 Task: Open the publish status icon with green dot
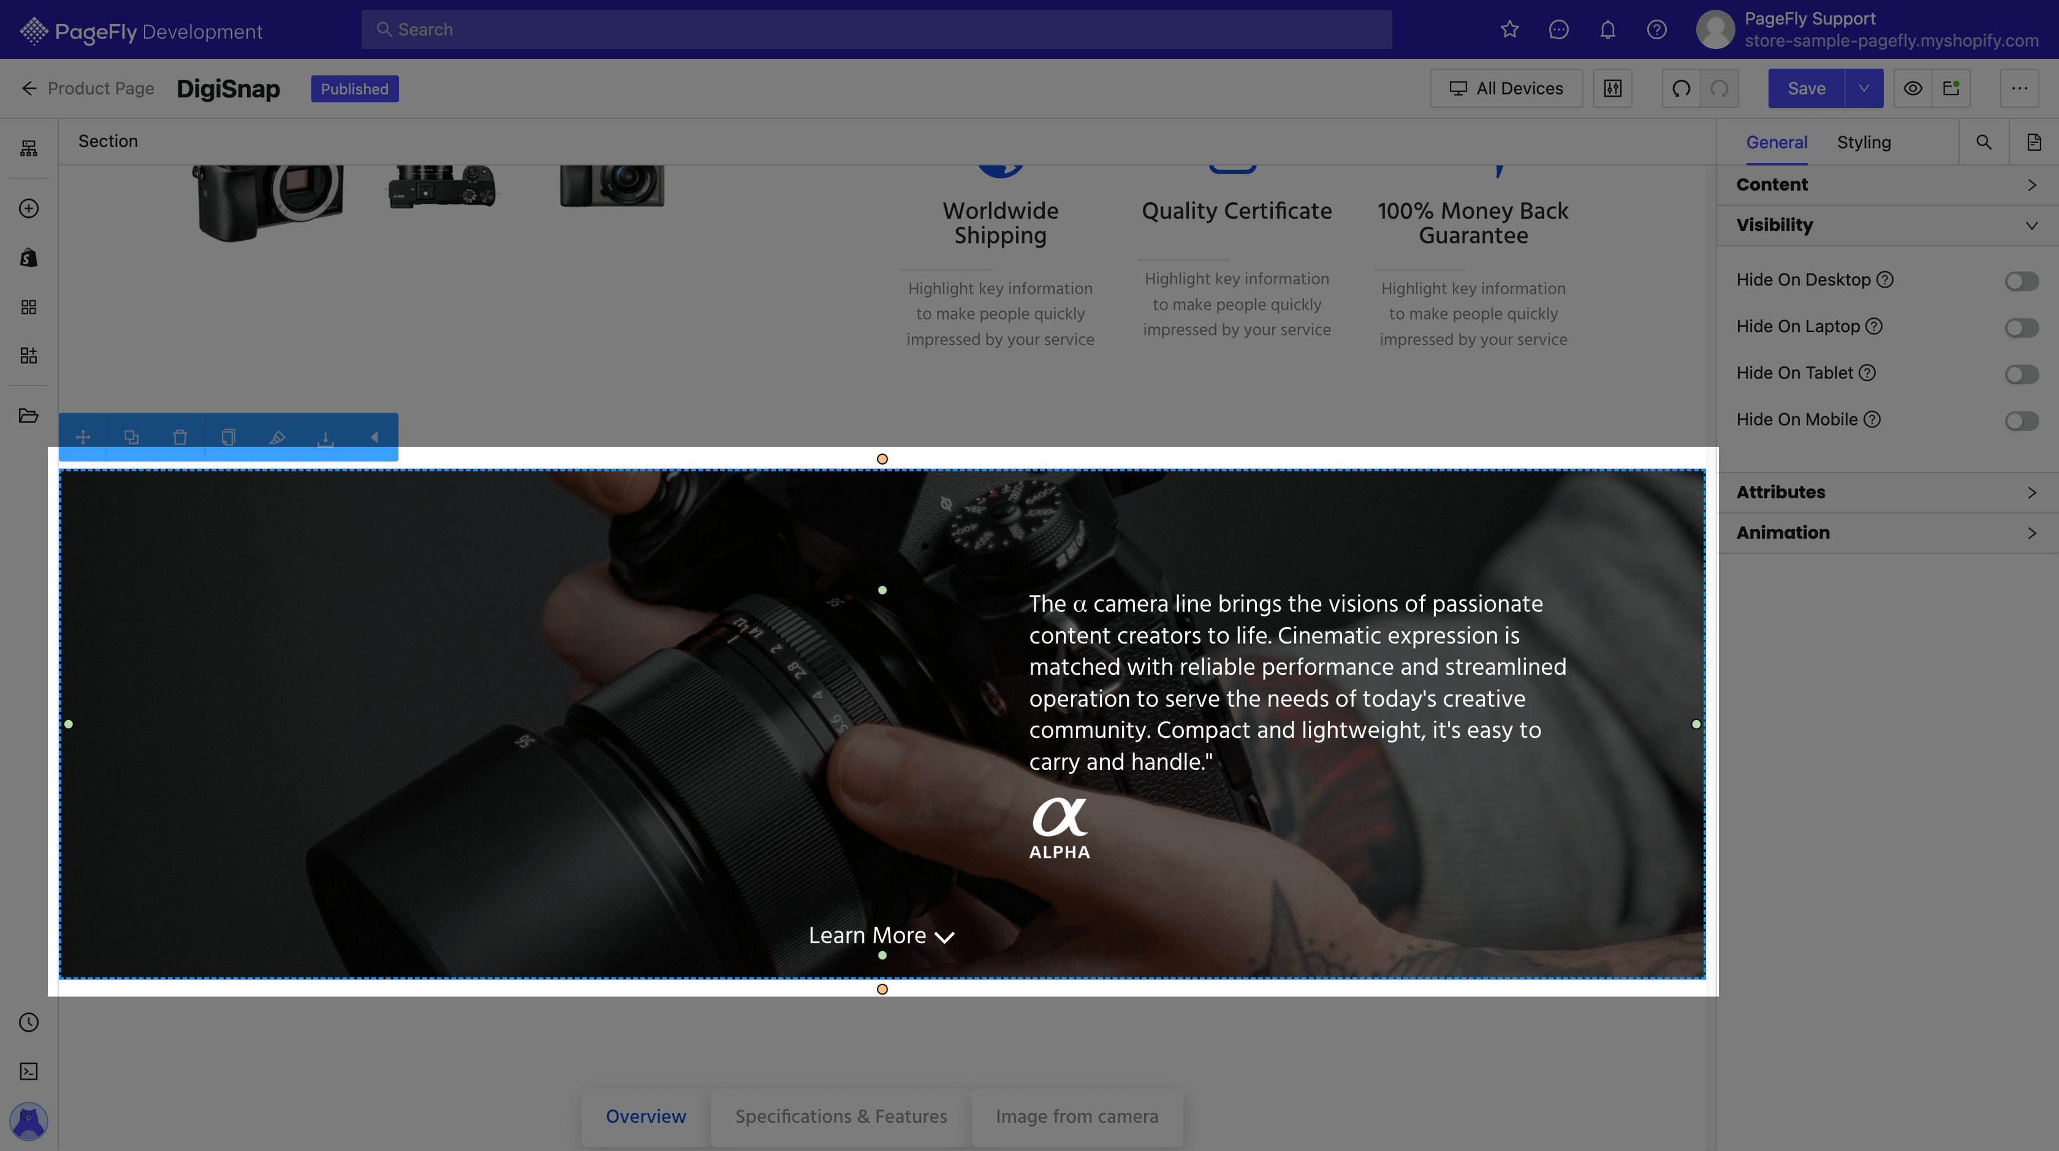[1951, 88]
